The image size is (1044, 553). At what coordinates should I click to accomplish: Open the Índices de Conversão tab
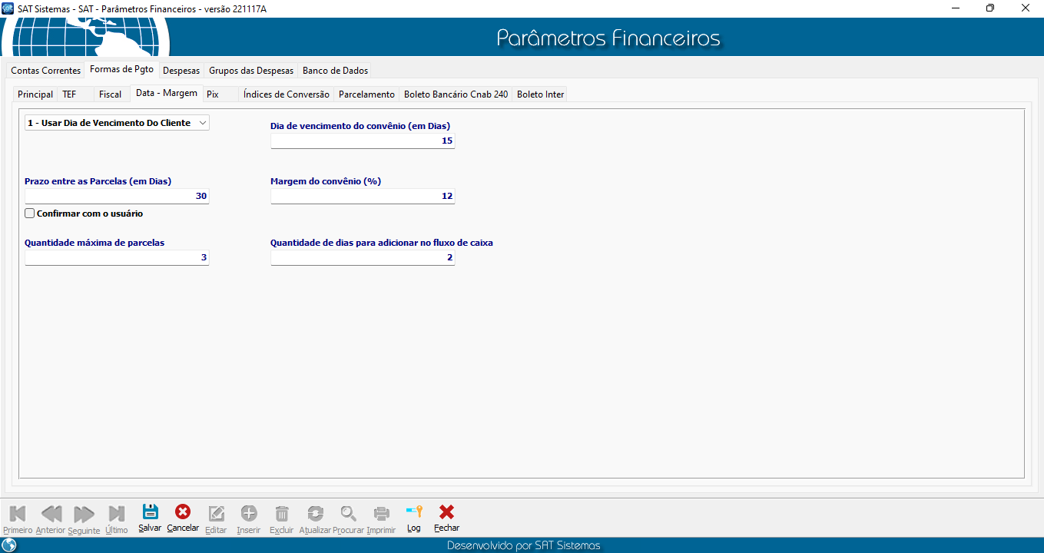pos(286,94)
